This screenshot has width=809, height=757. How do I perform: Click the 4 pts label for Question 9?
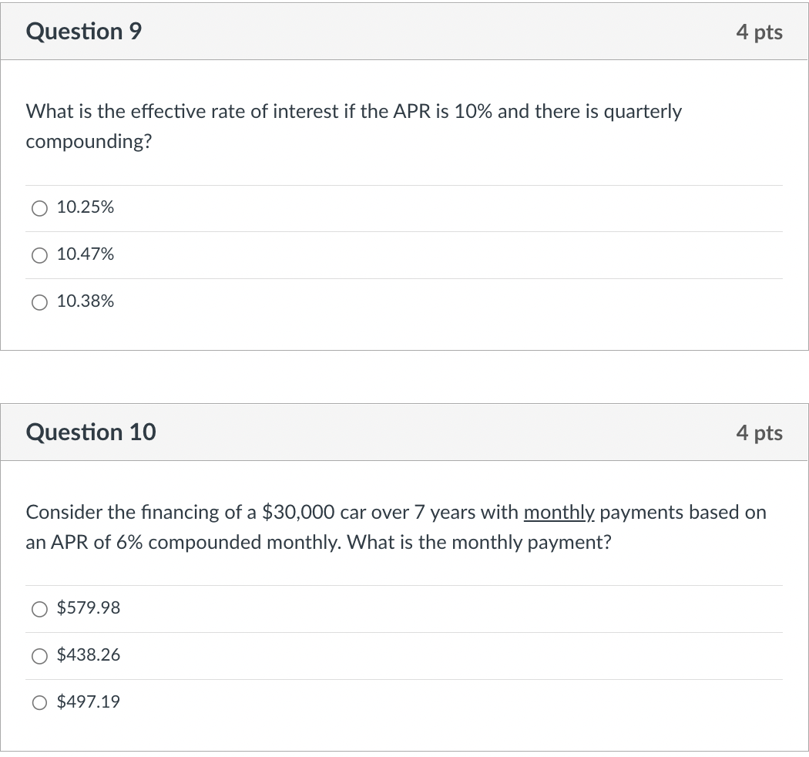pyautogui.click(x=760, y=32)
